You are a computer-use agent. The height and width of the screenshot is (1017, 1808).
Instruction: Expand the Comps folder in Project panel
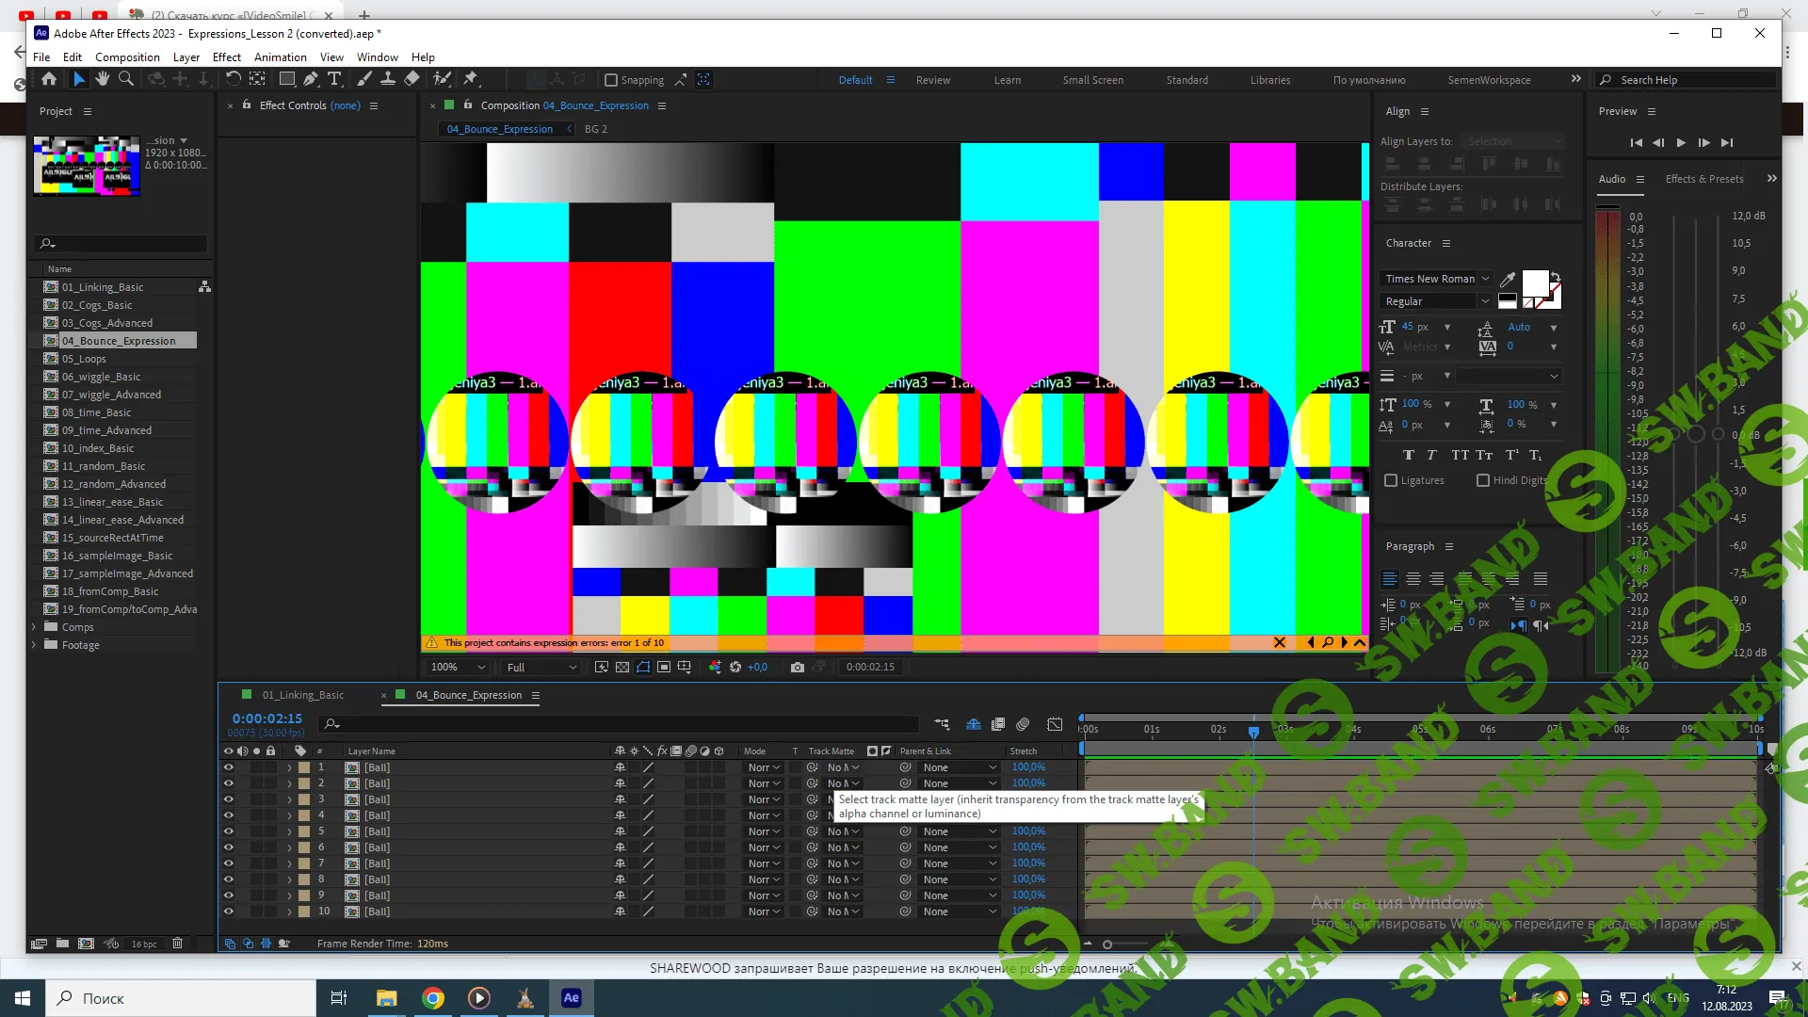[x=35, y=627]
